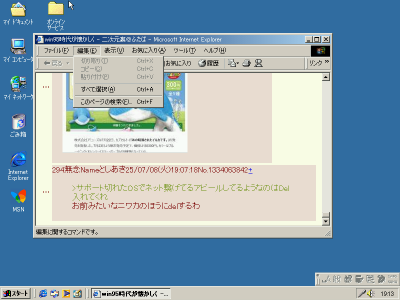Click the '+' link after No.1334063842
The height and width of the screenshot is (300, 400).
tap(250, 170)
